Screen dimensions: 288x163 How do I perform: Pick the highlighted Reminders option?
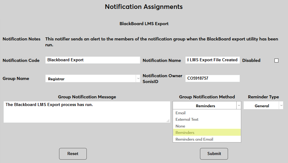(x=207, y=132)
